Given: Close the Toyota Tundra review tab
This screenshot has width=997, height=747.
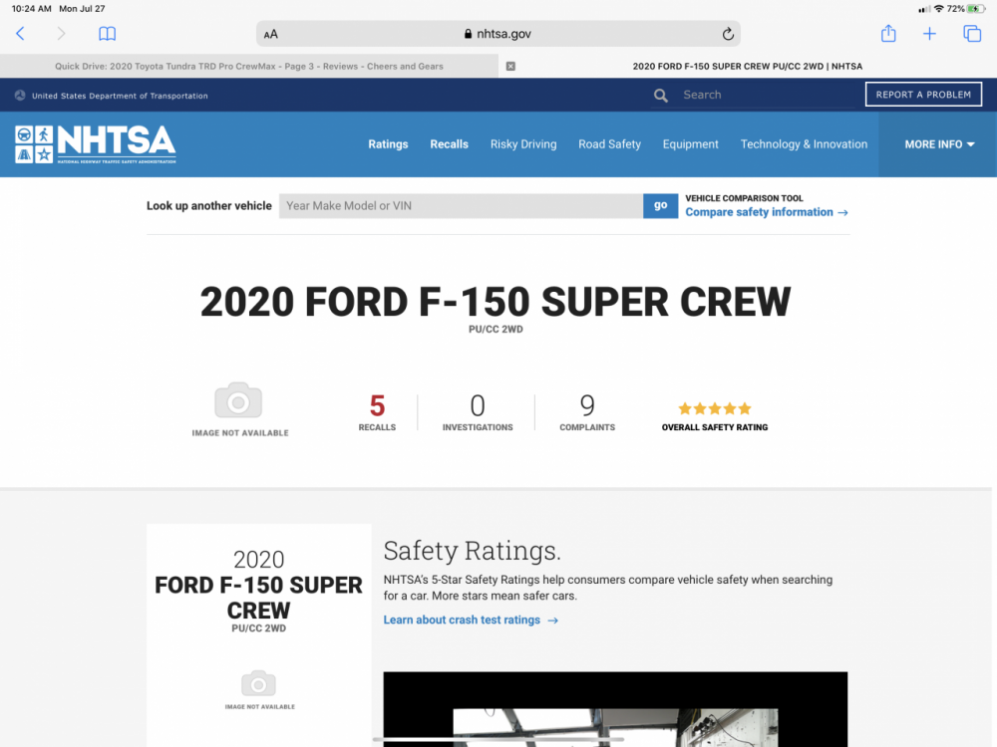Looking at the screenshot, I should [x=510, y=67].
